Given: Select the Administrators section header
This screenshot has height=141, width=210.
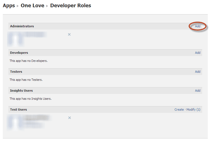Looking at the screenshot, I should [x=22, y=26].
